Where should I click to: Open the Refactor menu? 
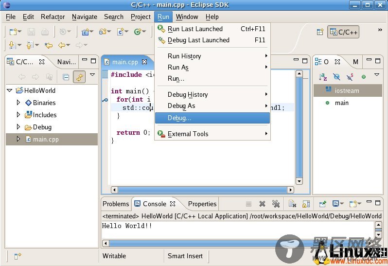click(53, 17)
